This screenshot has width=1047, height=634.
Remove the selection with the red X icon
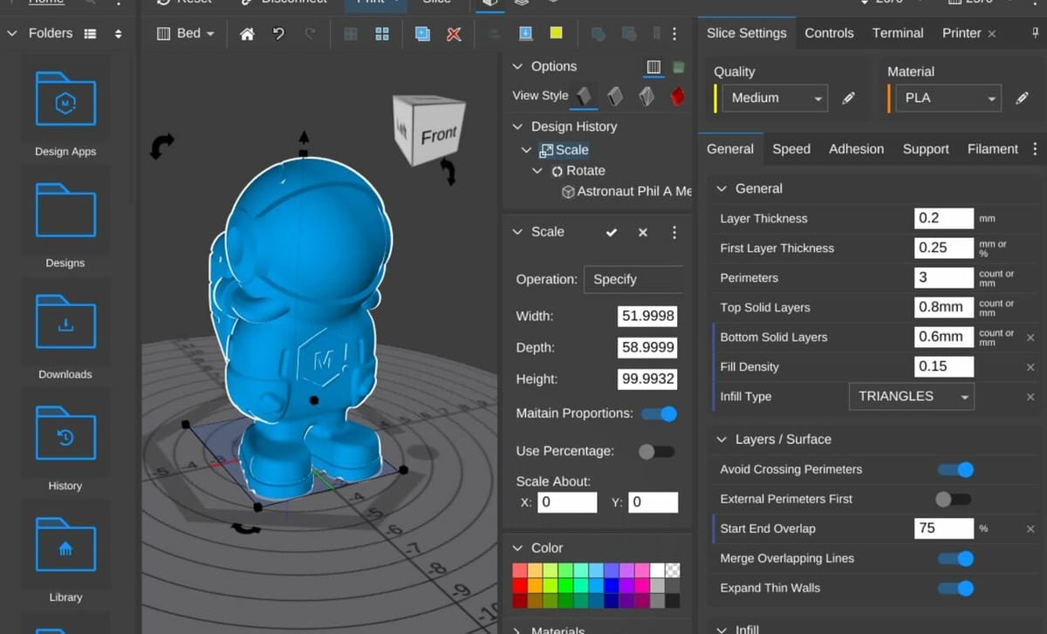454,34
